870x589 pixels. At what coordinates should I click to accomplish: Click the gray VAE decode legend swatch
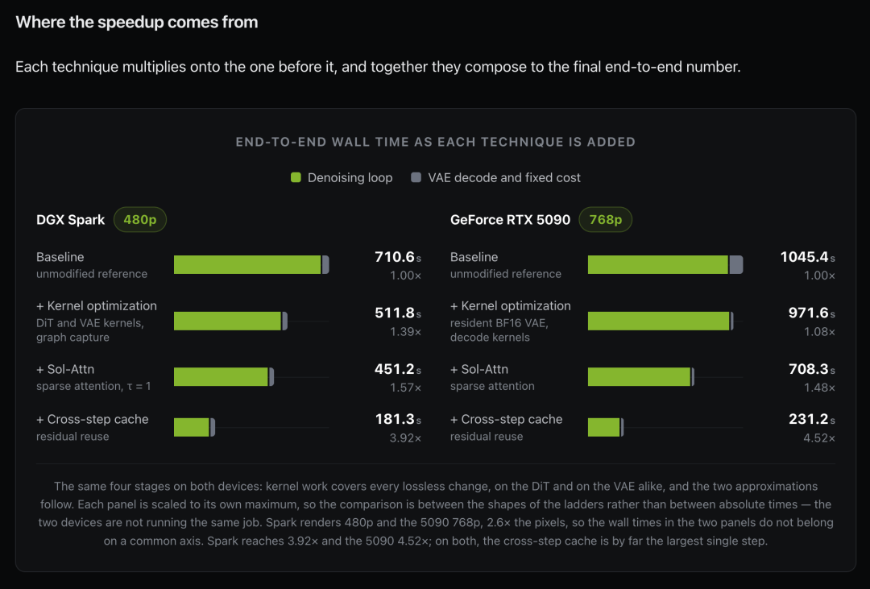coord(416,177)
